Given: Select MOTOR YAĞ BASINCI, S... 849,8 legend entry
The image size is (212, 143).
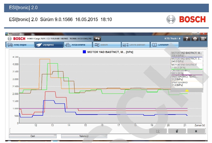Looking at the screenshot, I should click(x=187, y=60).
